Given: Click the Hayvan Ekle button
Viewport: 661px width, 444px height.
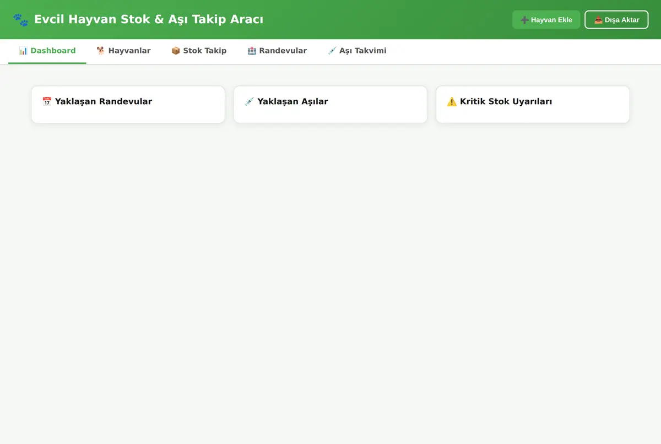Looking at the screenshot, I should 546,20.
